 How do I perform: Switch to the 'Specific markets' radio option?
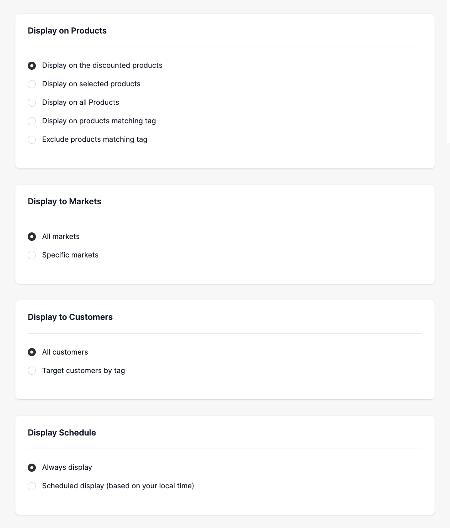point(32,255)
